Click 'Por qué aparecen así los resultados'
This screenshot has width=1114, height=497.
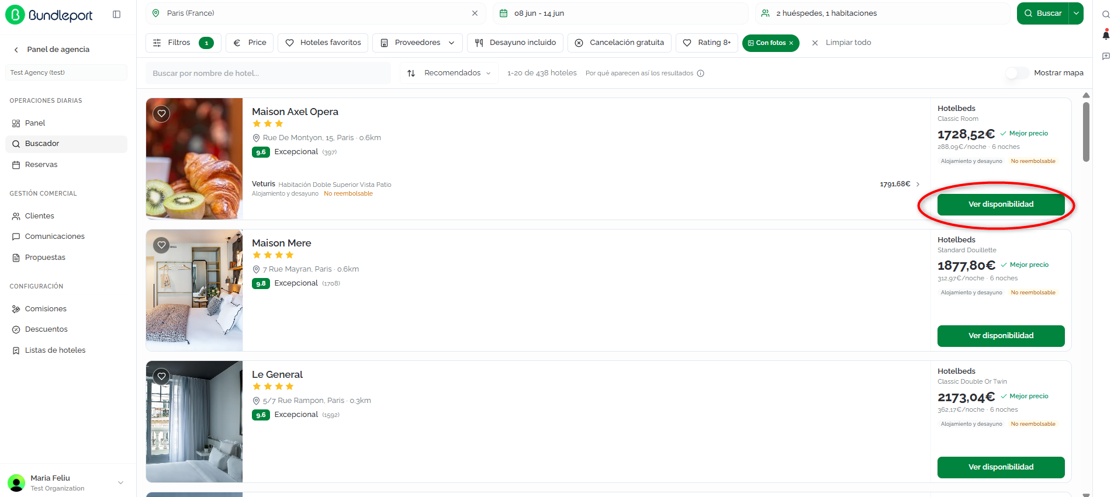[x=639, y=74]
